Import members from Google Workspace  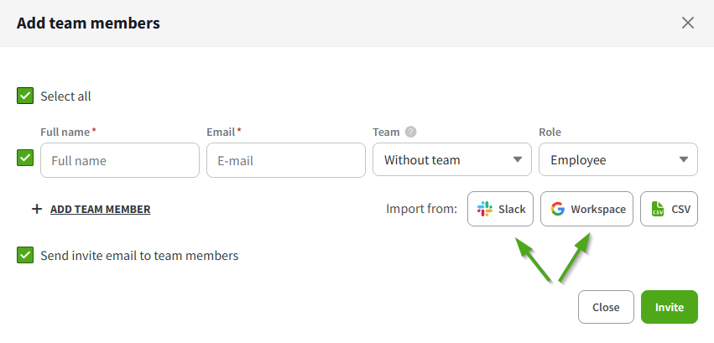pyautogui.click(x=587, y=209)
